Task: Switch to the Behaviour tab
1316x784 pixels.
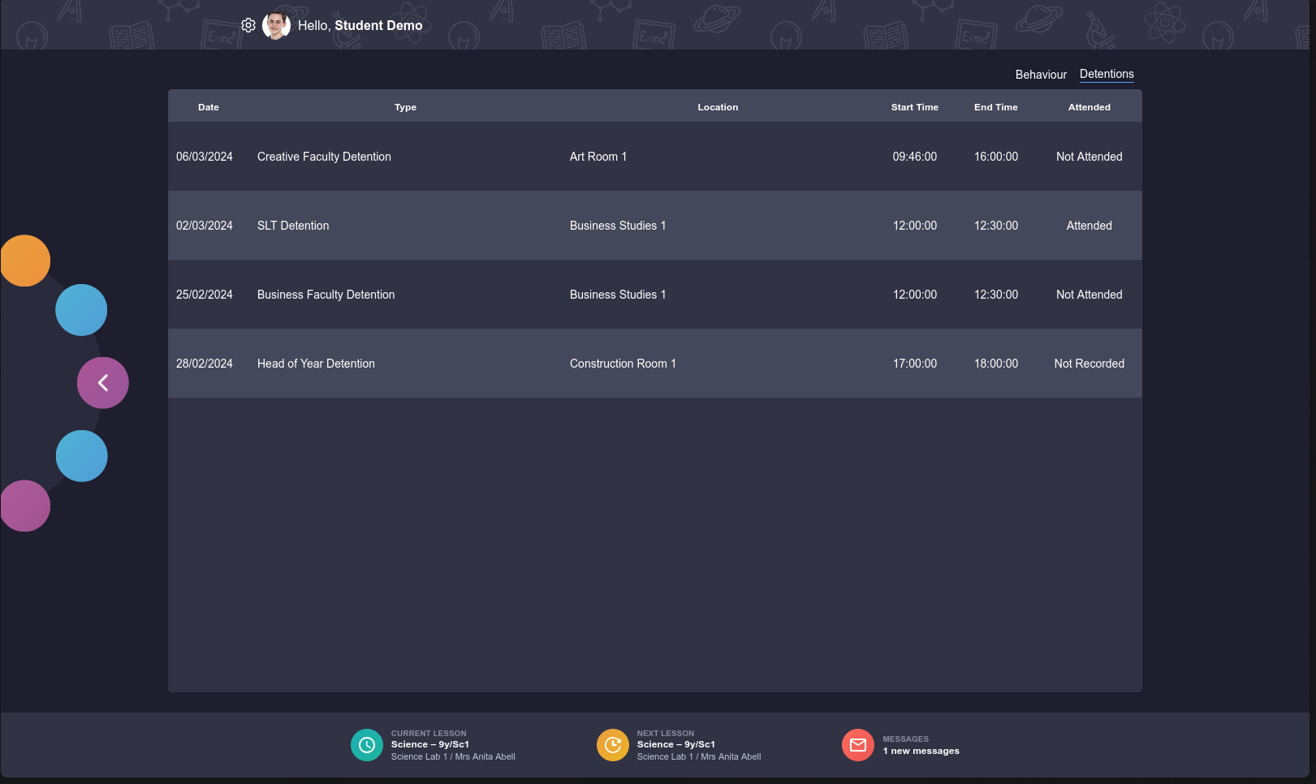Action: point(1041,75)
